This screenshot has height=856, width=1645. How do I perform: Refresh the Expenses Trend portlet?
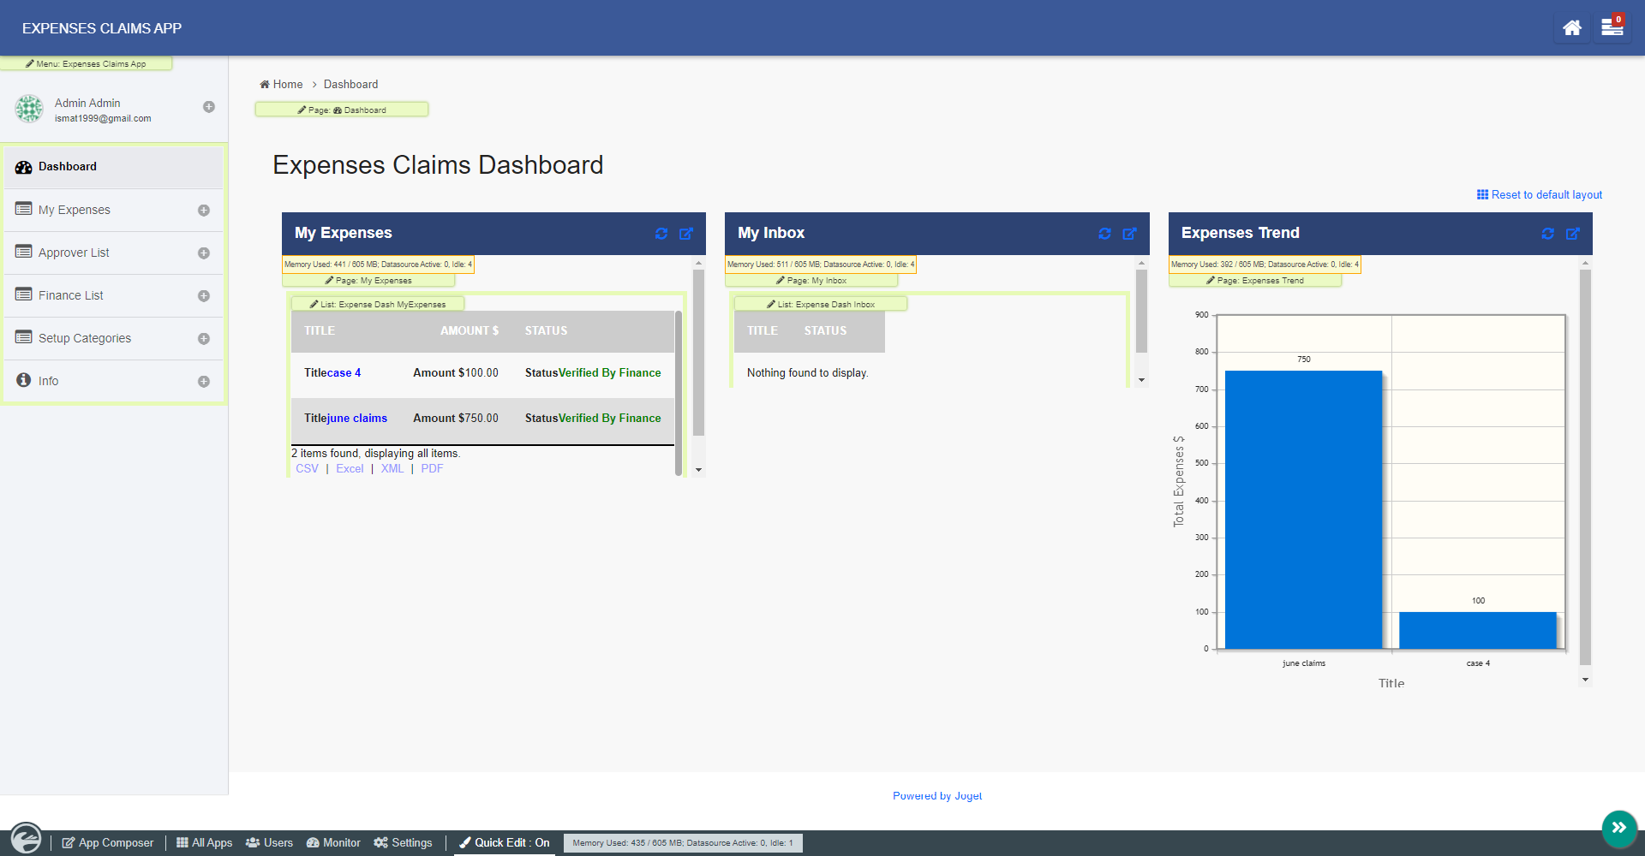(1548, 234)
